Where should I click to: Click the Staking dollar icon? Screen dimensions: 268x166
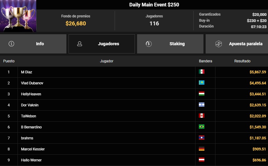pos(149,44)
